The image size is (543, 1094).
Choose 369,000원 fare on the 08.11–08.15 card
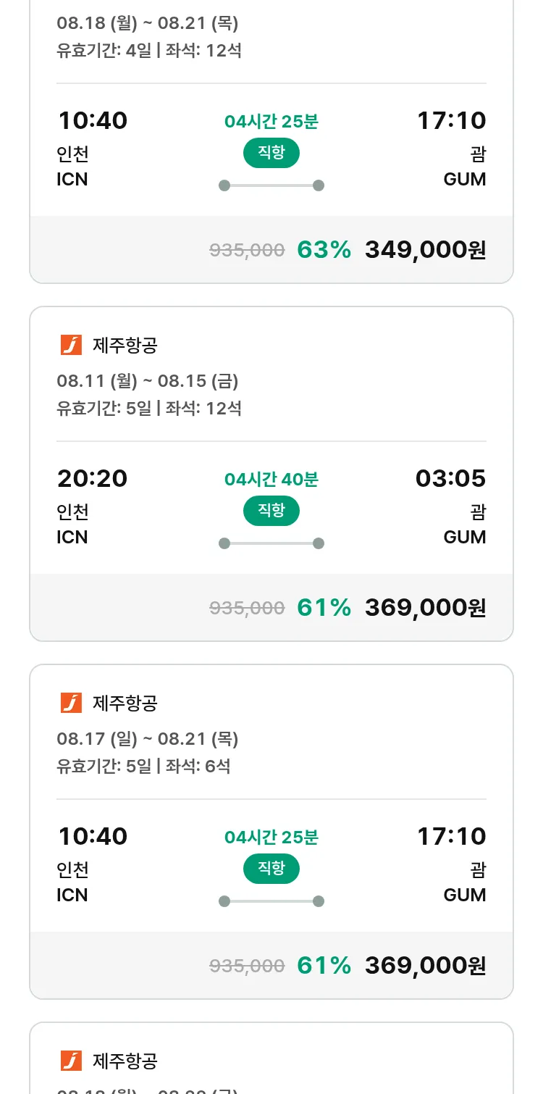coord(425,608)
